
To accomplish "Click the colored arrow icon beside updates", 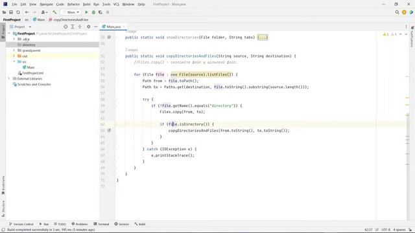I will pos(411,12).
